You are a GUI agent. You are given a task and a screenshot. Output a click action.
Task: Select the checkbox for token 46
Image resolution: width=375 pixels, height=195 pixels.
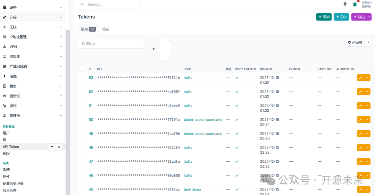point(83,176)
